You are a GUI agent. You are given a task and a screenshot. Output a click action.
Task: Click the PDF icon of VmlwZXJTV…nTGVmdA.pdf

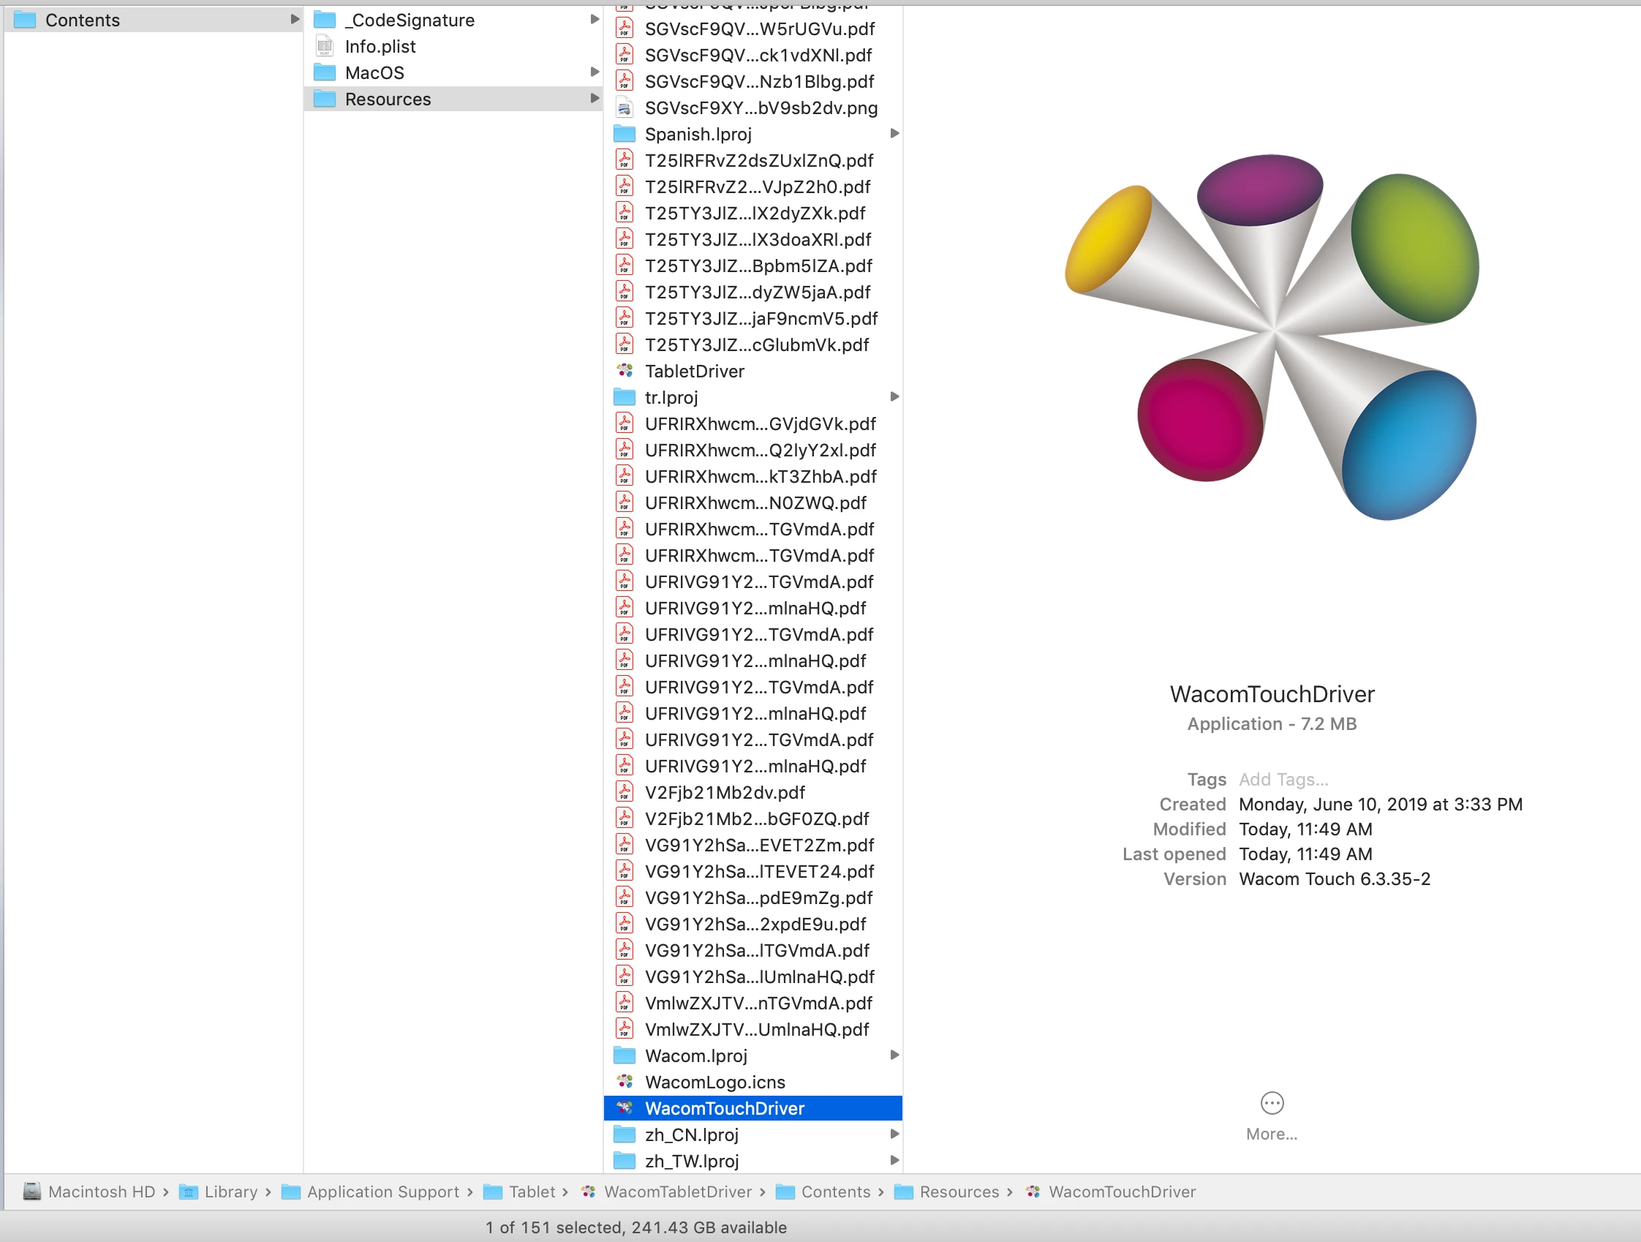click(x=625, y=1002)
